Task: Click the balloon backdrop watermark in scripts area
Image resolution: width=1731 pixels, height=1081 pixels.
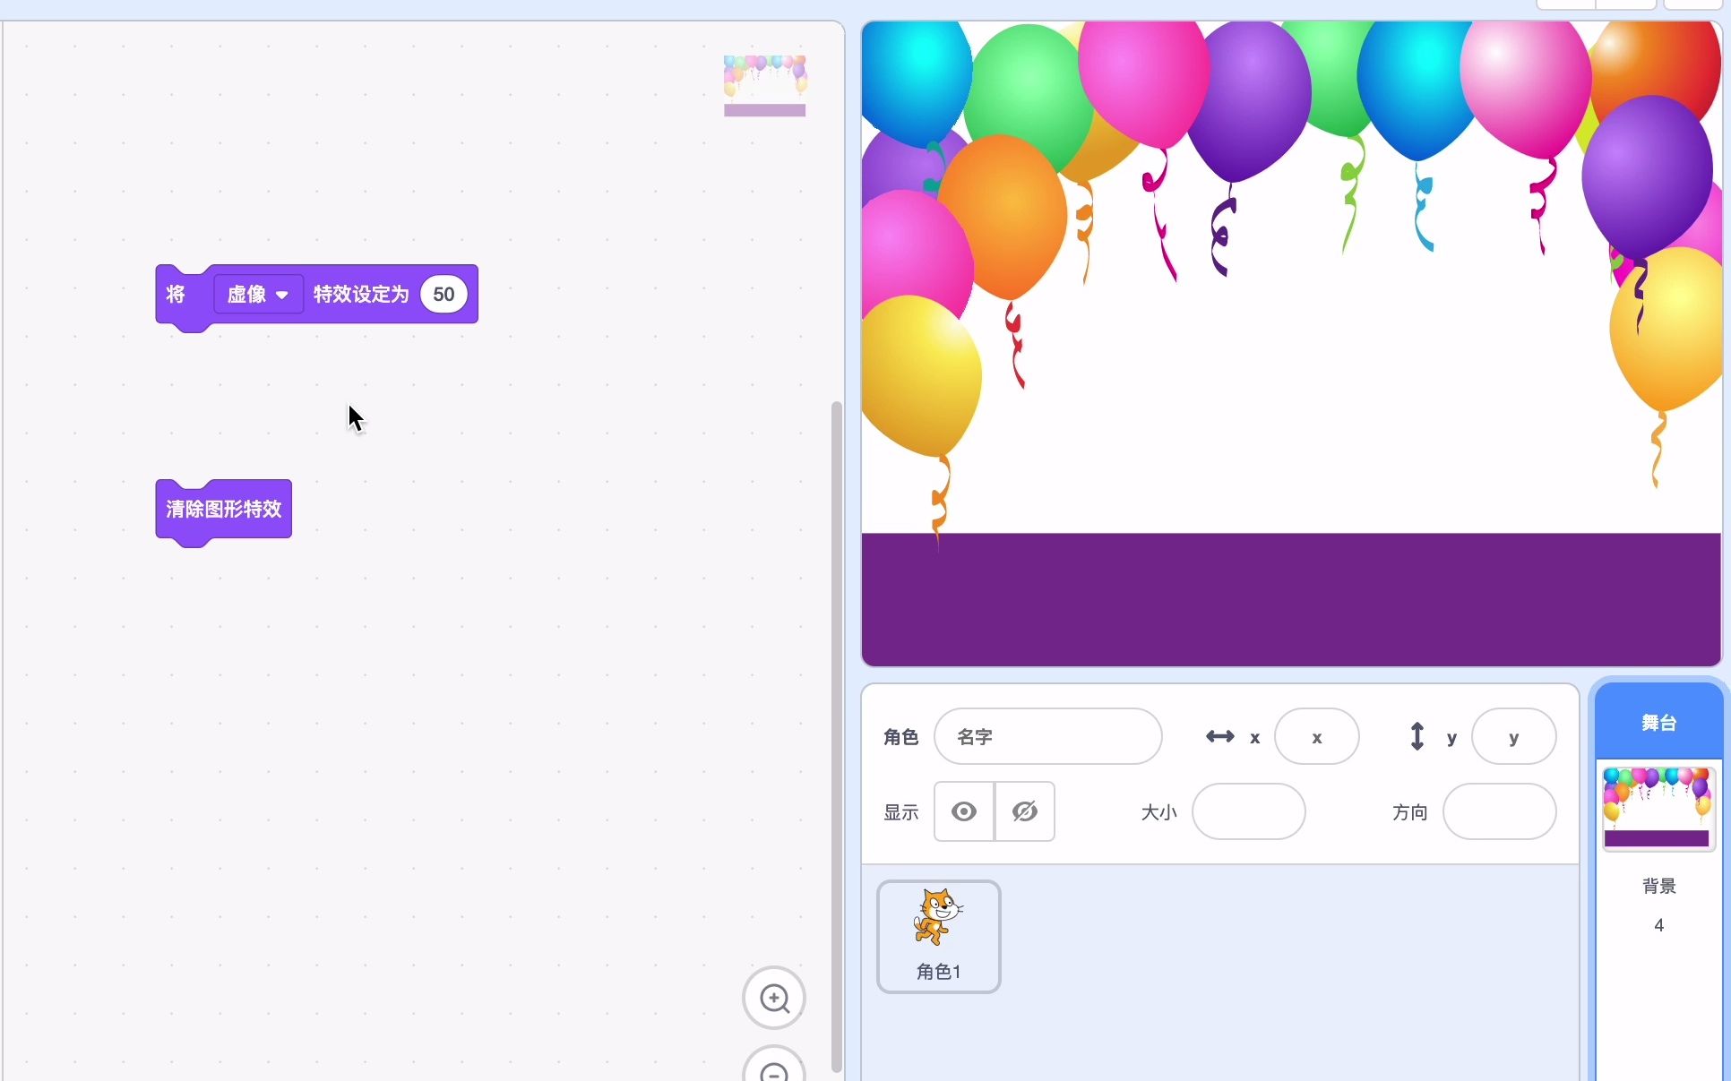Action: (x=764, y=86)
